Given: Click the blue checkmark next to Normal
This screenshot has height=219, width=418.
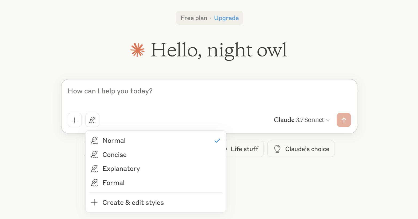Looking at the screenshot, I should 217,140.
